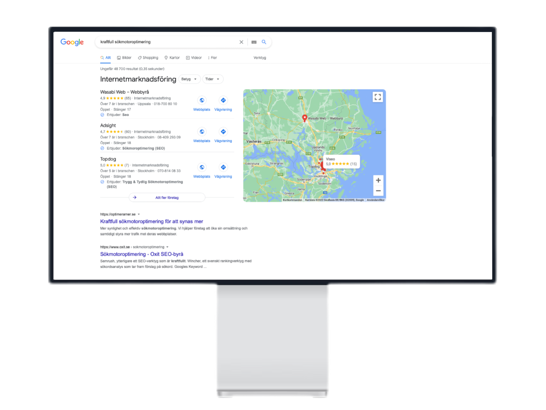Zoom out on the map

point(378,191)
